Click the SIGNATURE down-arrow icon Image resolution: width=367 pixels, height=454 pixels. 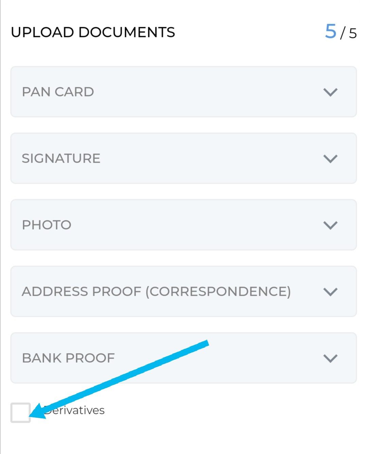pos(330,159)
